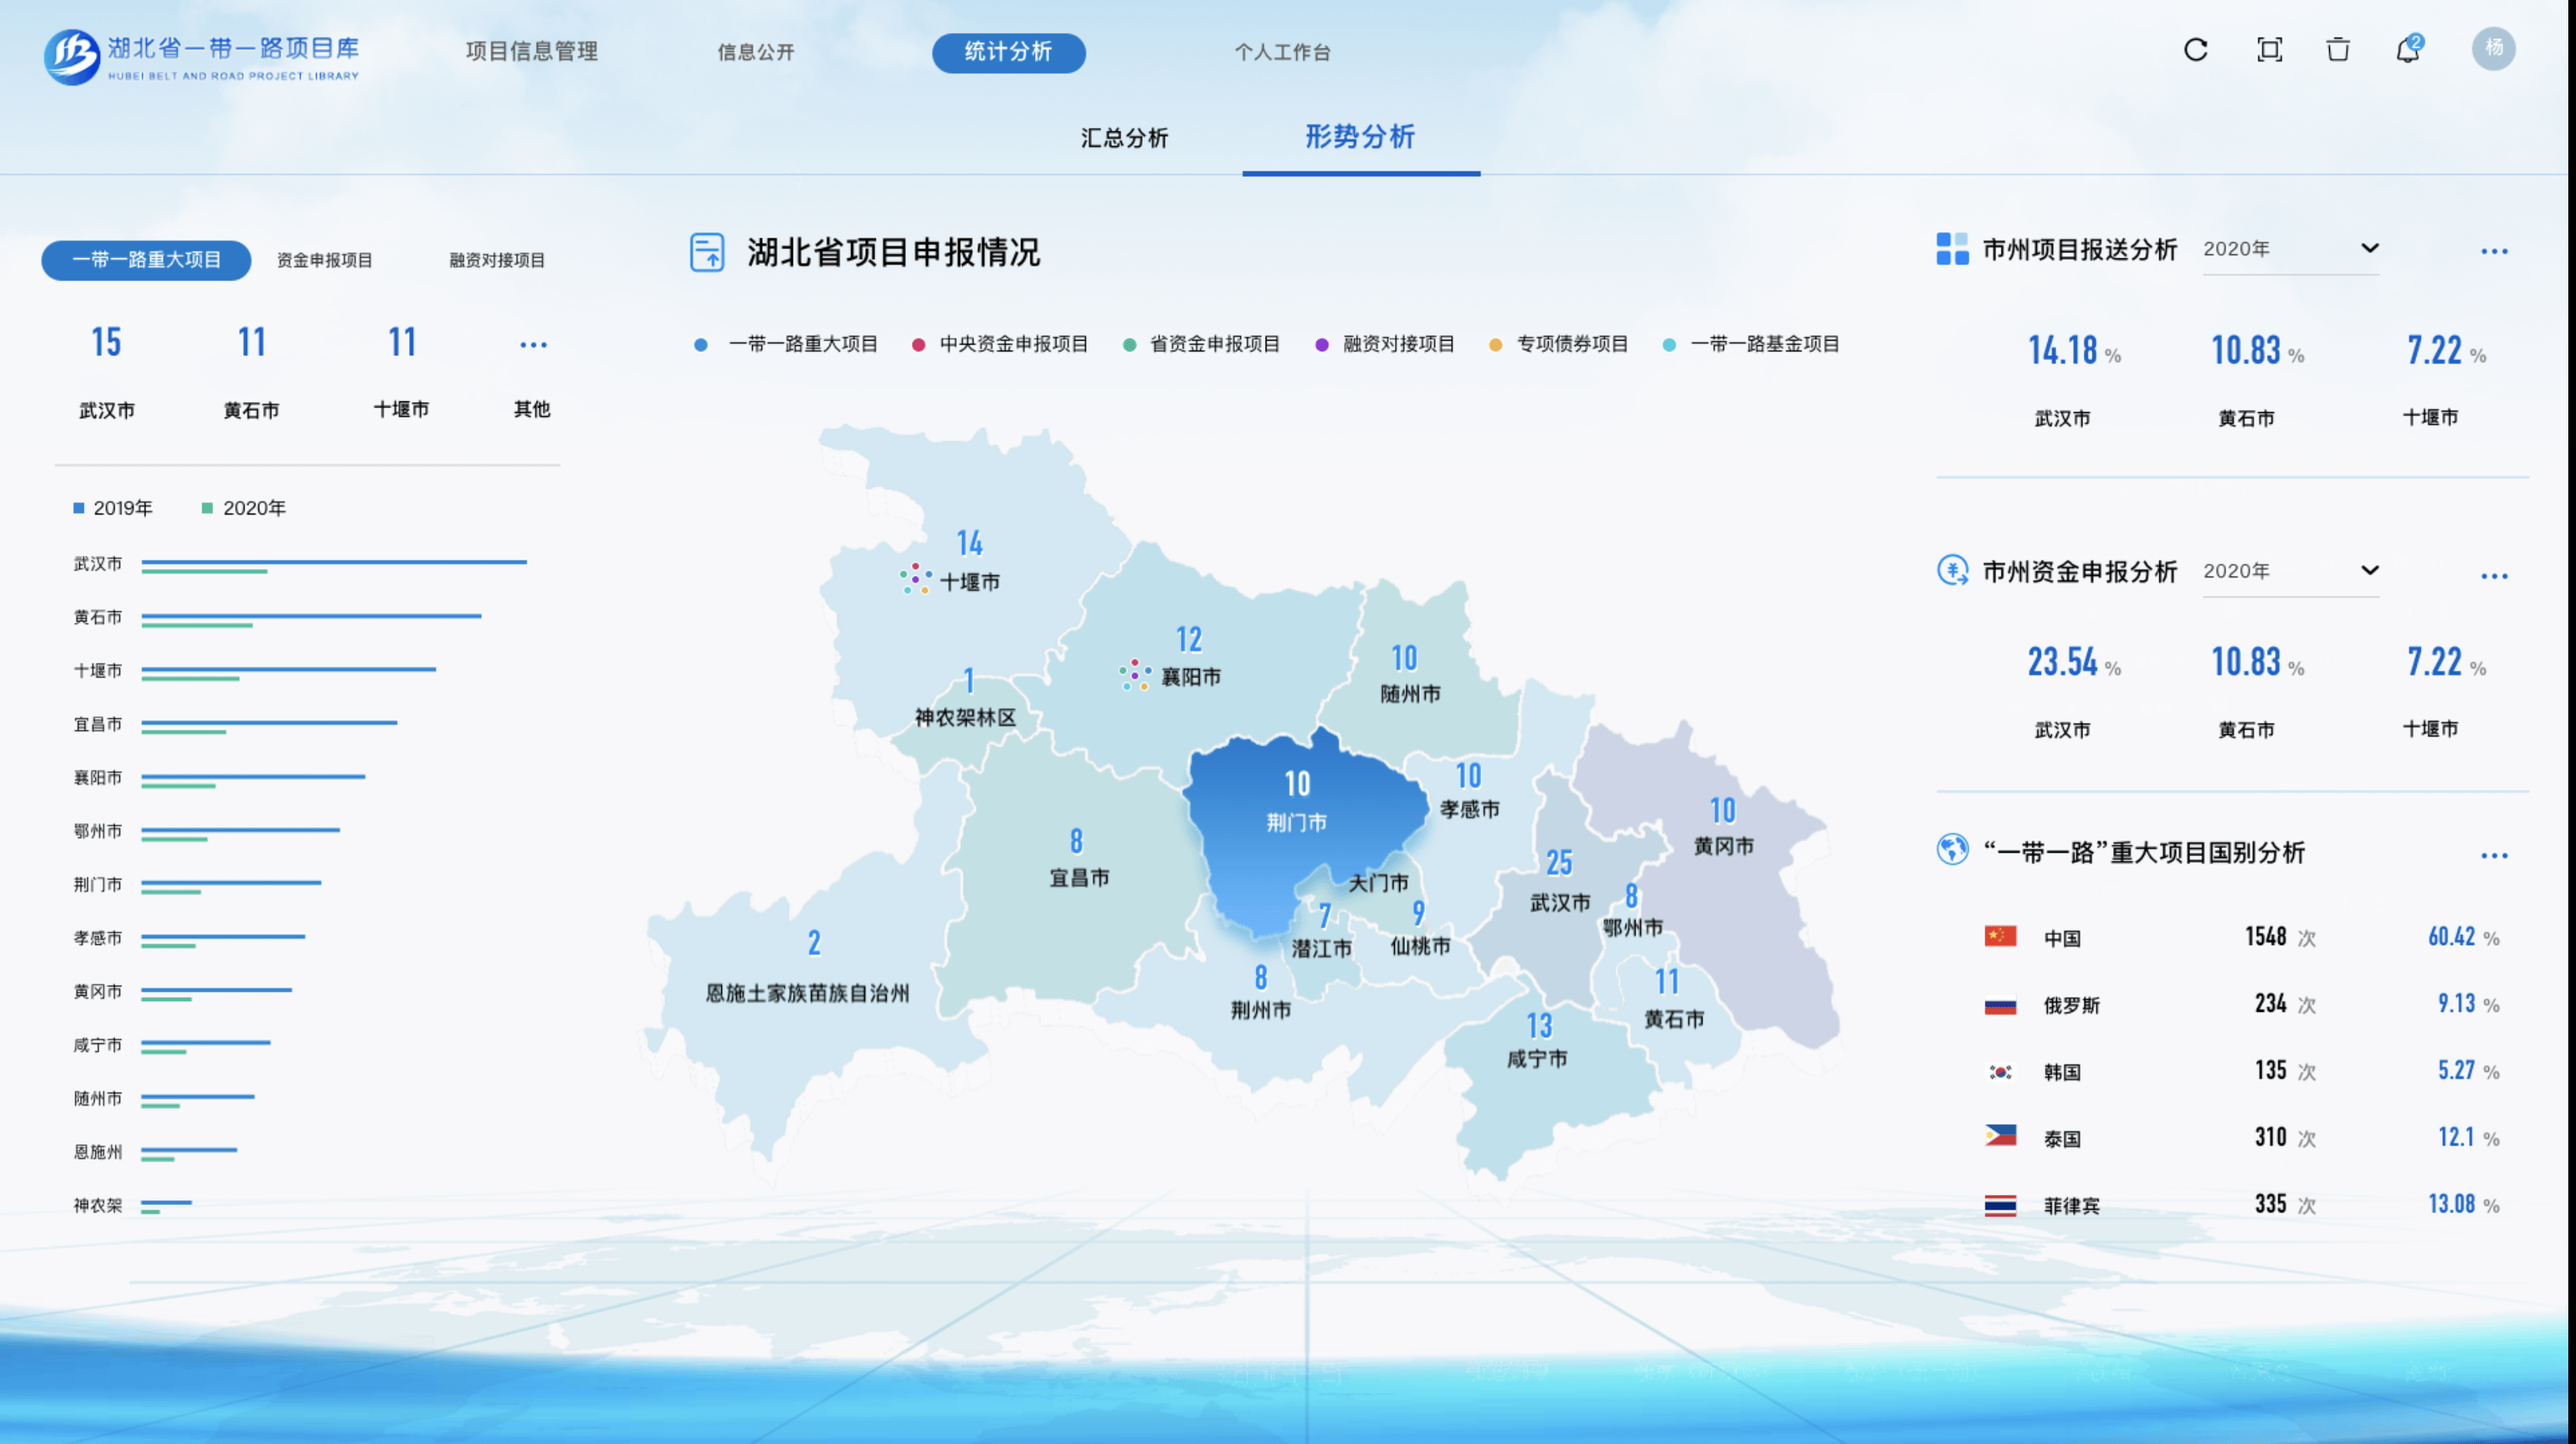Open the 项目信息管理 menu
Viewport: 2576px width, 1444px height.
(x=531, y=51)
